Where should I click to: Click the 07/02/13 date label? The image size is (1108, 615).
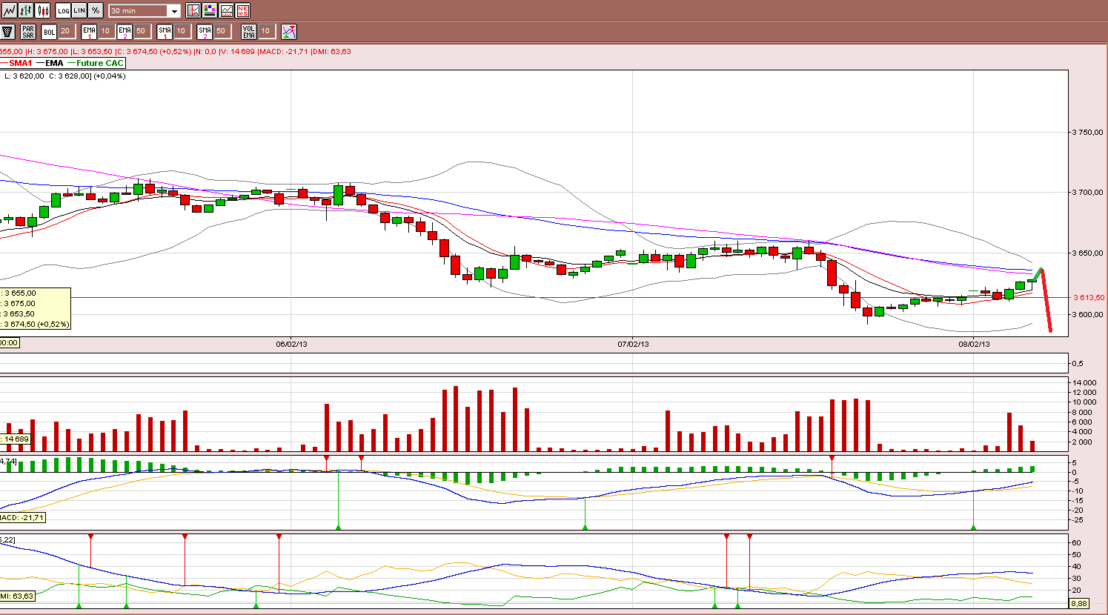tap(633, 344)
